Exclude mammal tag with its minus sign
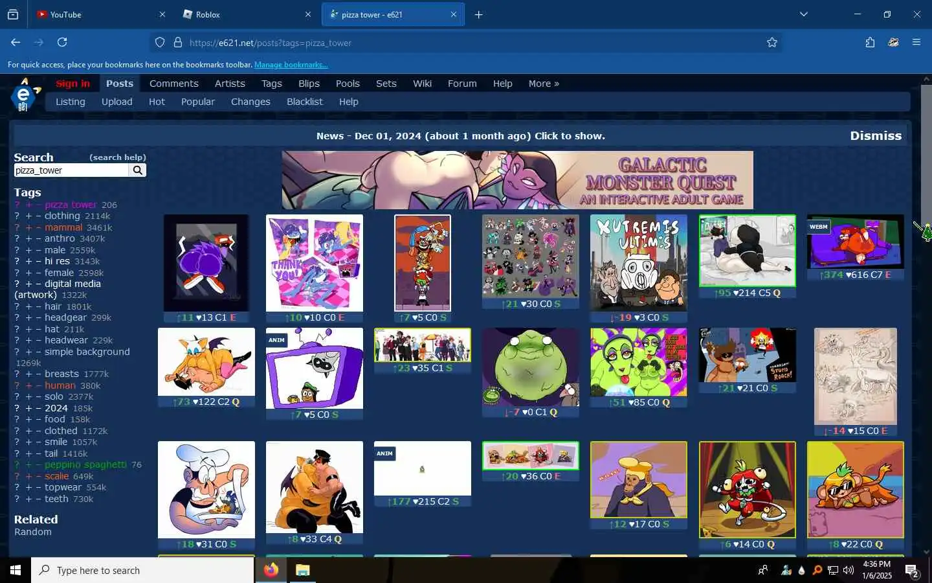Image resolution: width=932 pixels, height=583 pixels. (x=38, y=227)
